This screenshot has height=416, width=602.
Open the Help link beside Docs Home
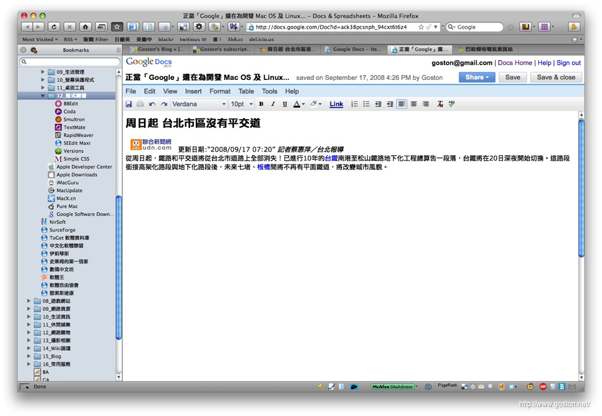[544, 63]
